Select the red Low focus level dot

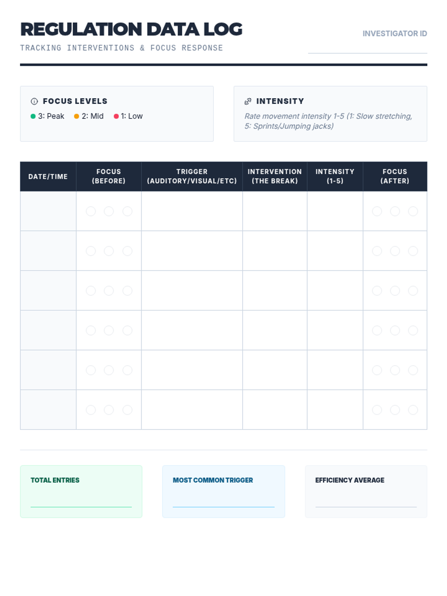click(x=116, y=116)
